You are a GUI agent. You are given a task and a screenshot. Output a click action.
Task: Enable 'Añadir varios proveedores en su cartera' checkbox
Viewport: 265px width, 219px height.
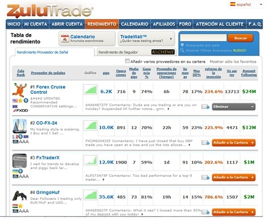[x=127, y=61]
